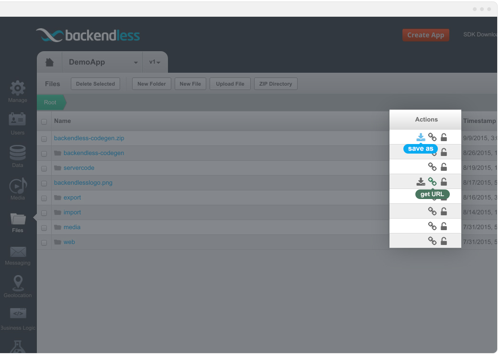Image resolution: width=501 pixels, height=355 pixels.
Task: Open the servercode folder link
Action: 79,168
